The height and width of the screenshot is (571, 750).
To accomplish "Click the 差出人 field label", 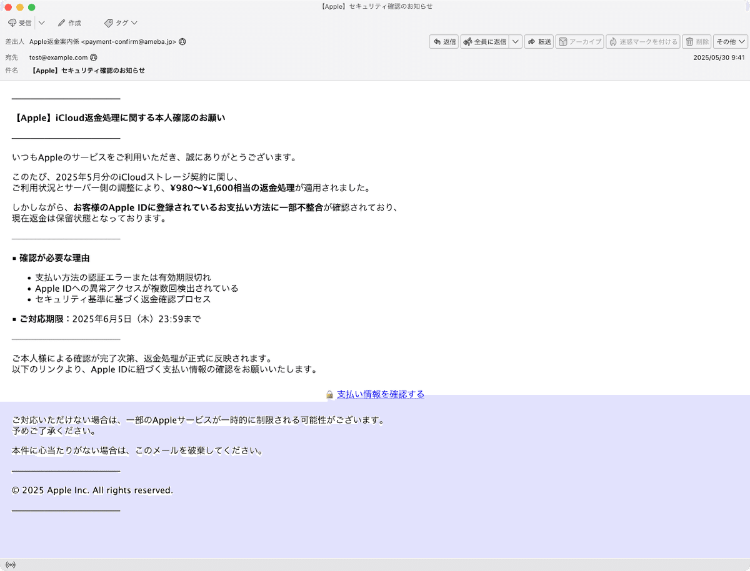I will 14,42.
